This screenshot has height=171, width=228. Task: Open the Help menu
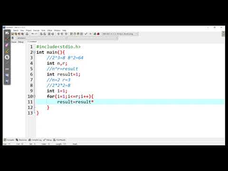coord(64,30)
